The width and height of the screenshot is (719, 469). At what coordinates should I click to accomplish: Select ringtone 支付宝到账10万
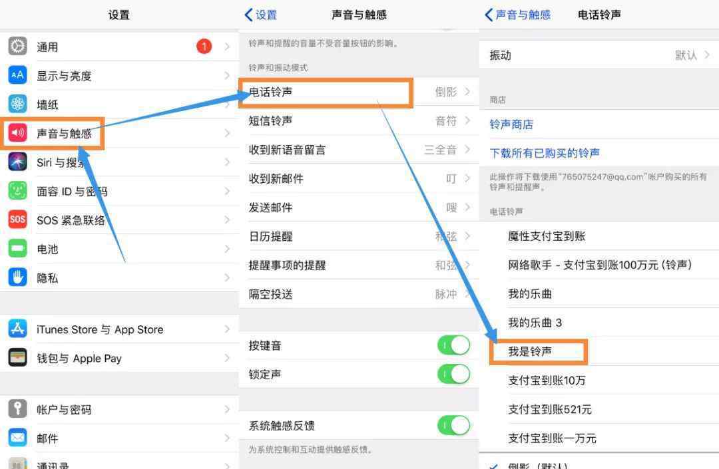599,381
